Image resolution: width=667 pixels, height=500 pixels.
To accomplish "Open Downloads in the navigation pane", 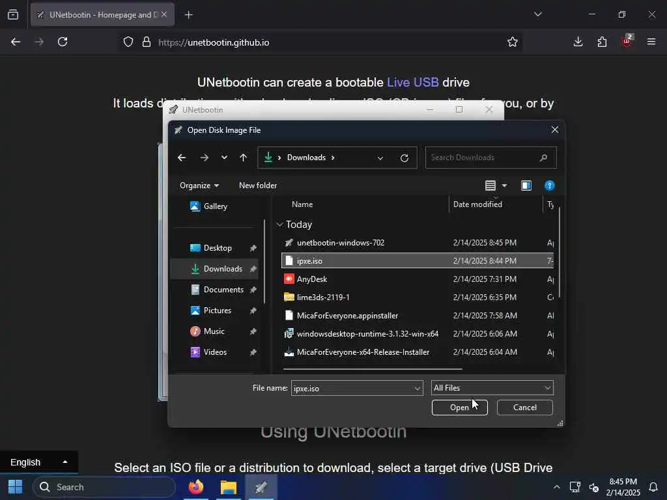I will coord(214,269).
